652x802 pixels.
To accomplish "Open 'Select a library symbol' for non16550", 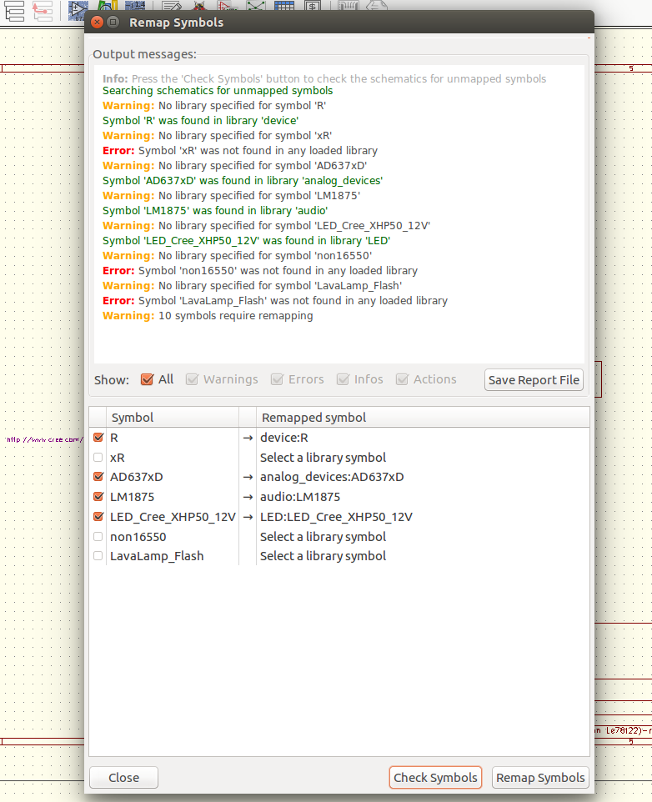I will coord(323,537).
